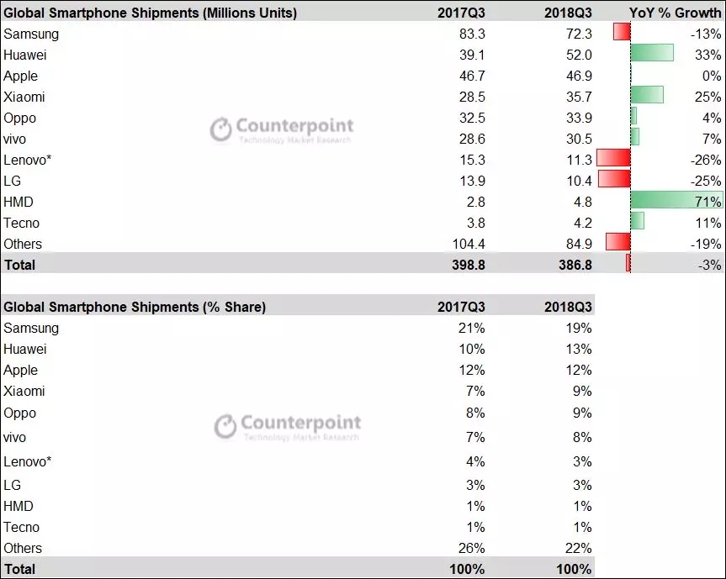Image resolution: width=726 pixels, height=579 pixels.
Task: Select the "YoY % Growth" column header
Action: tap(675, 12)
